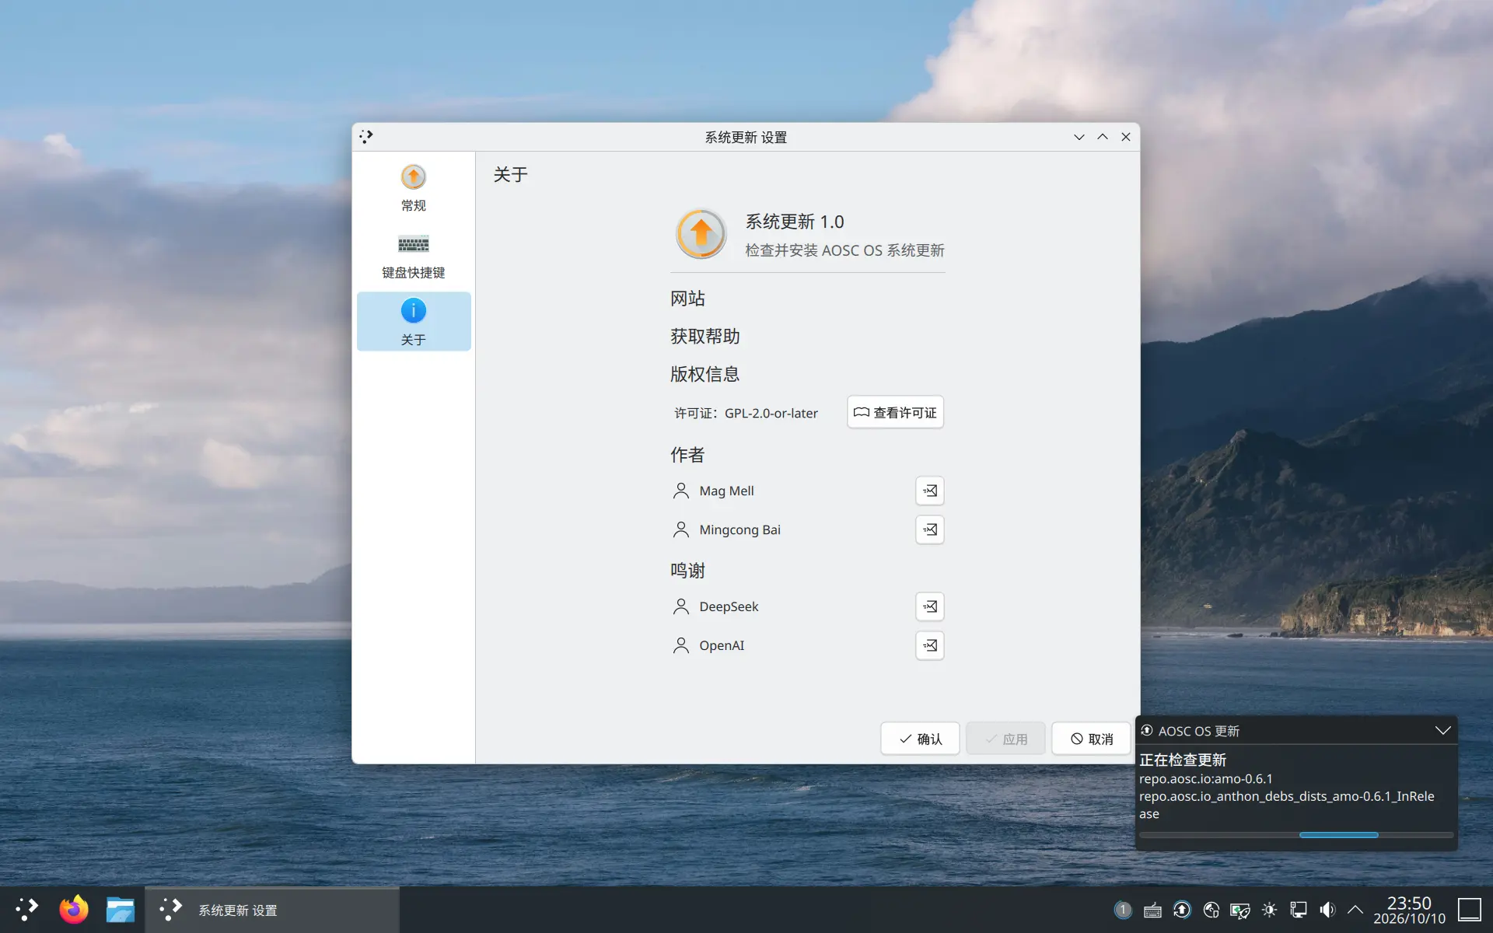Minimize the 系统更新 设置 window
Viewport: 1493px width, 933px height.
[1079, 137]
